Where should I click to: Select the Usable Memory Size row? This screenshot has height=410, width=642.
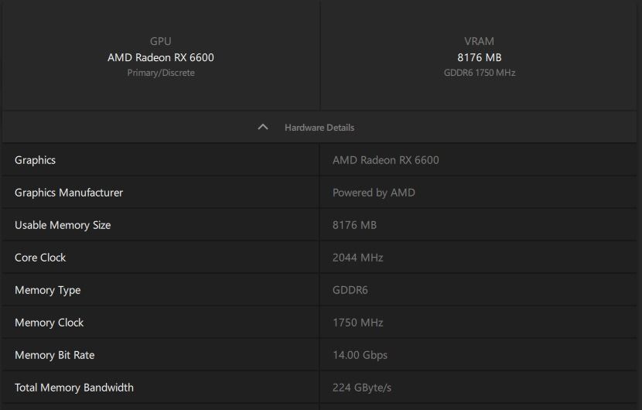[319, 225]
